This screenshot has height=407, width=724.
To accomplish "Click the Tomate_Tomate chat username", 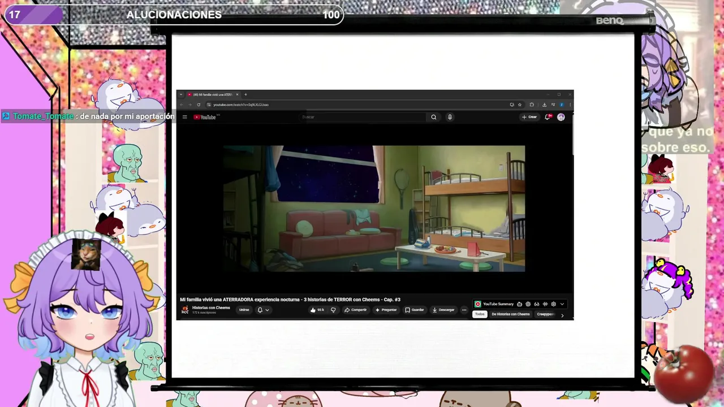I will click(x=44, y=116).
